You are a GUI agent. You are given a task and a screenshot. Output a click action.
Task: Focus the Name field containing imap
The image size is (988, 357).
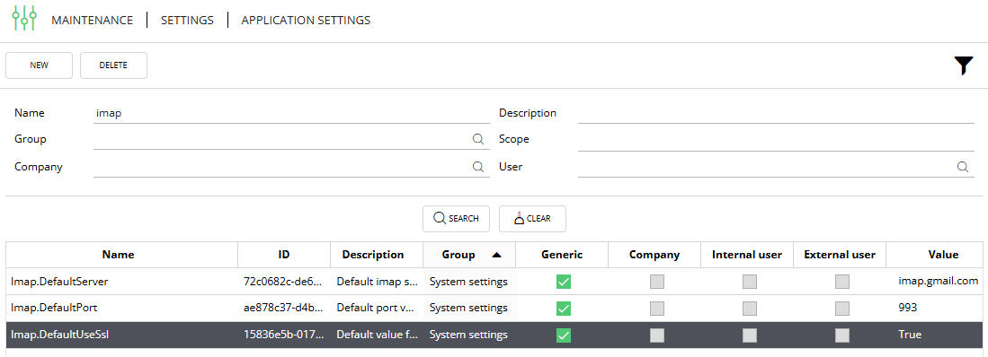coord(291,113)
